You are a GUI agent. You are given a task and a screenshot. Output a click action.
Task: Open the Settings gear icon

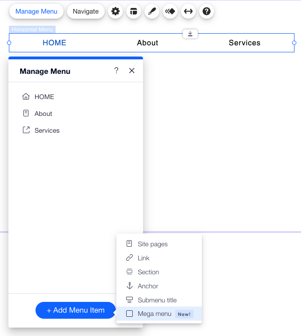pos(115,11)
